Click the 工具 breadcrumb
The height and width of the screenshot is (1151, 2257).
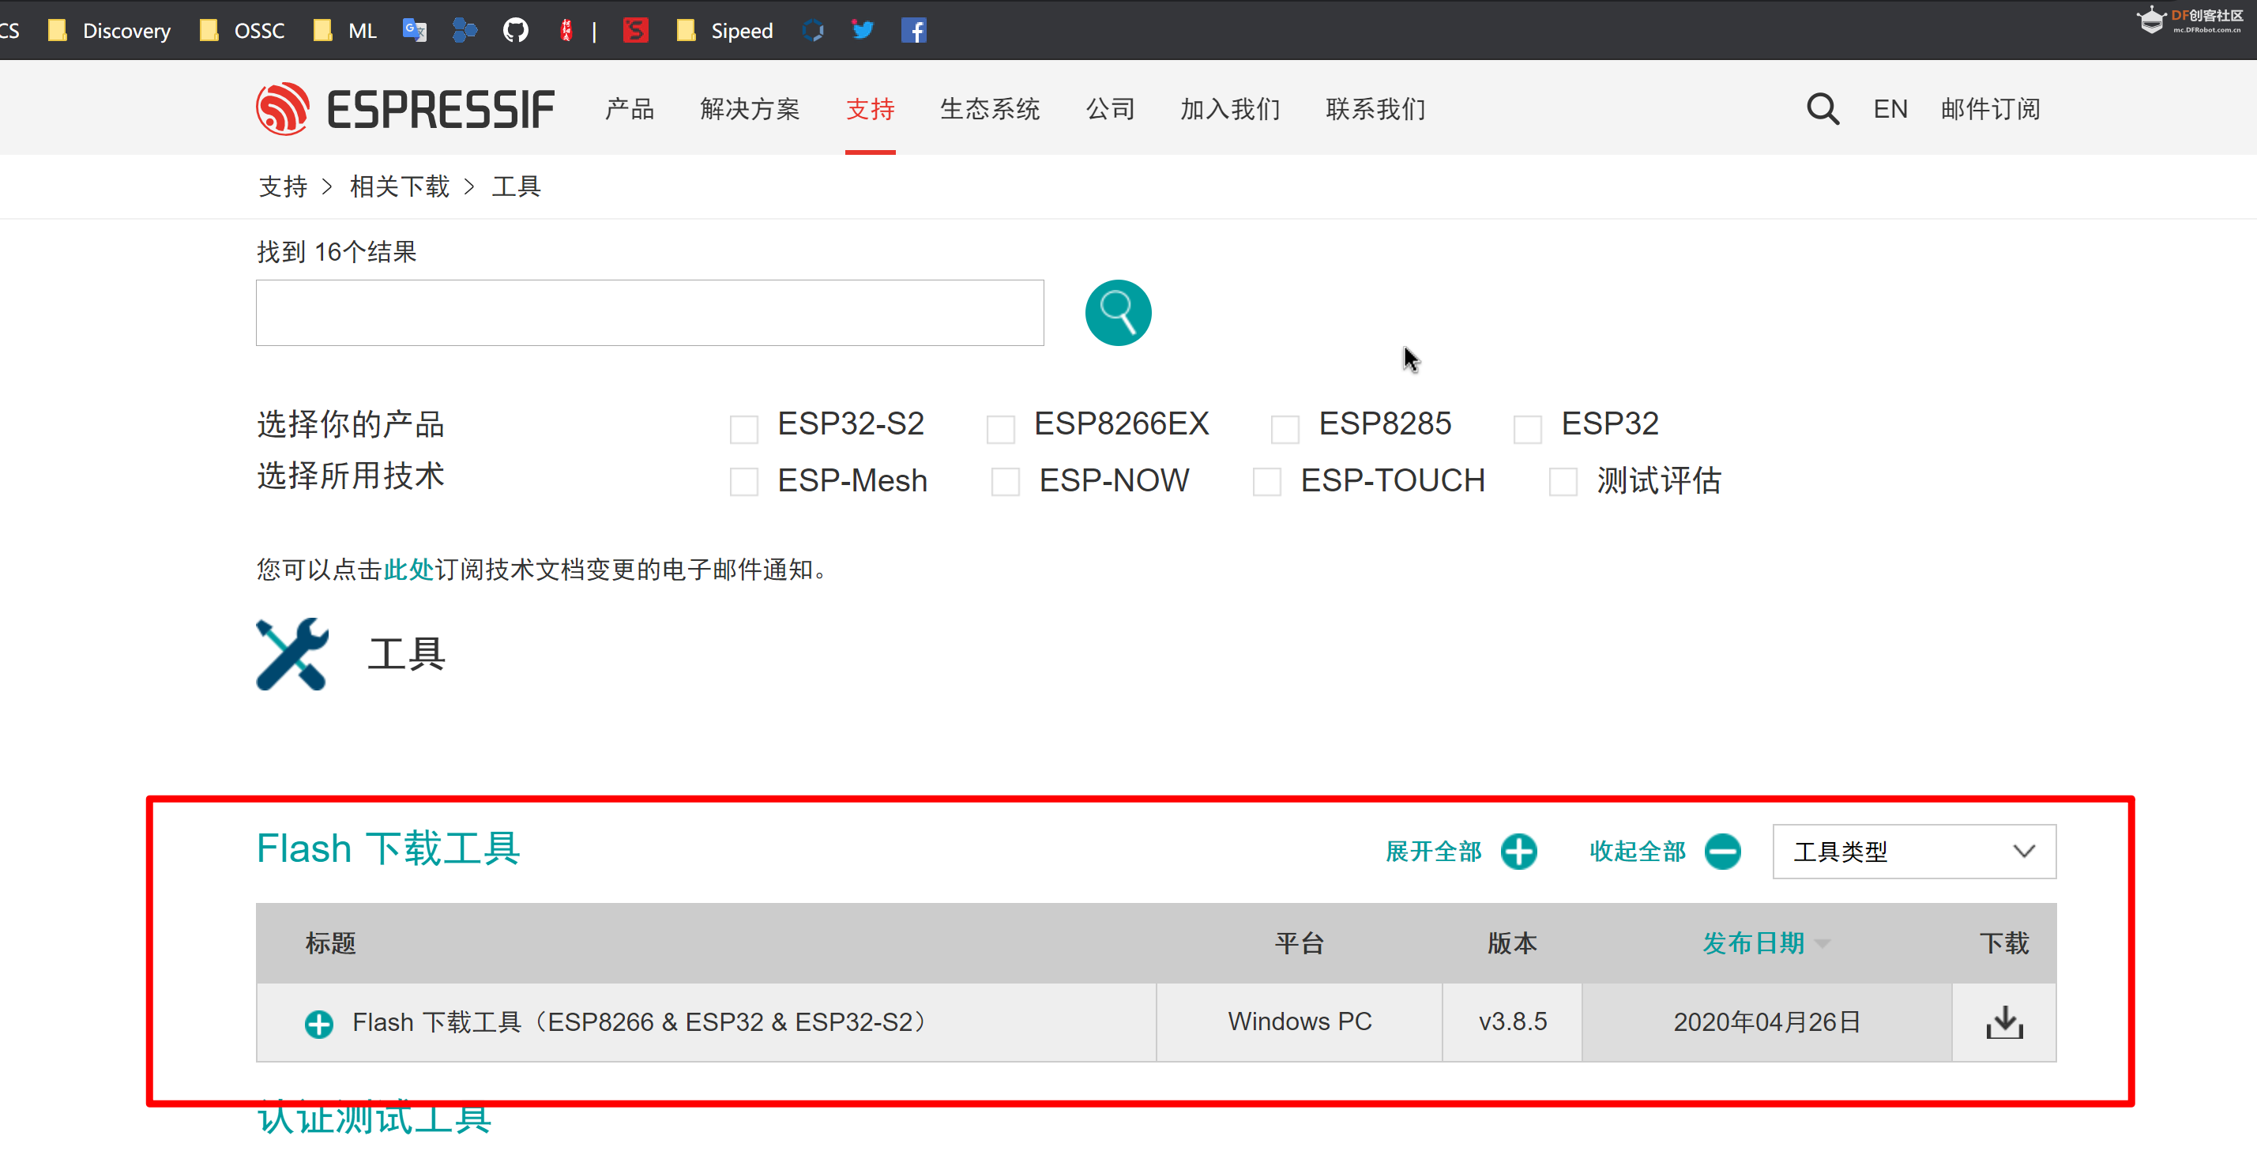click(x=516, y=186)
